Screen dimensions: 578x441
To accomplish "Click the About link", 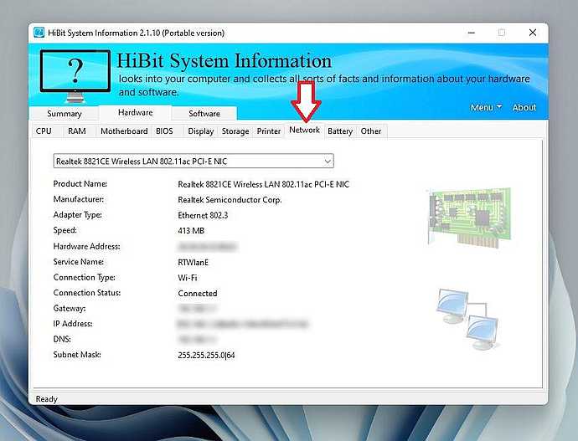I will coord(524,107).
